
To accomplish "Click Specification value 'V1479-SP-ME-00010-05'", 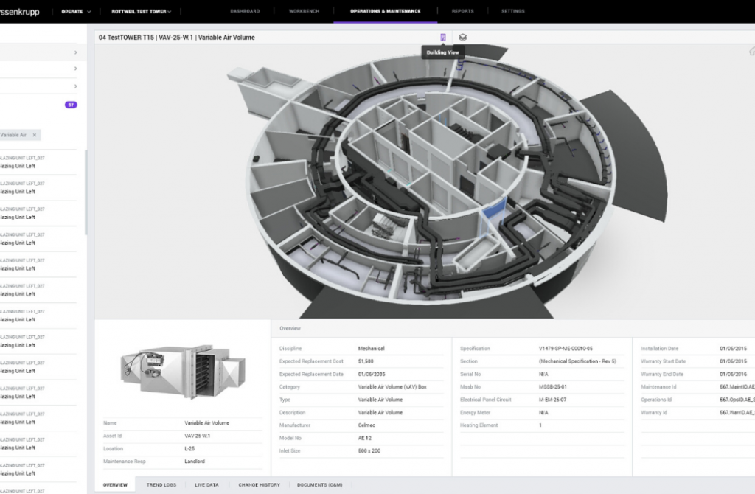I will coord(566,349).
